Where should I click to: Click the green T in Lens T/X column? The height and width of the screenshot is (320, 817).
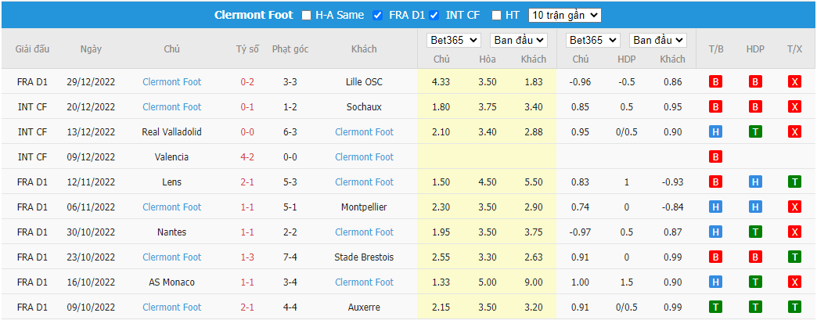pos(794,182)
